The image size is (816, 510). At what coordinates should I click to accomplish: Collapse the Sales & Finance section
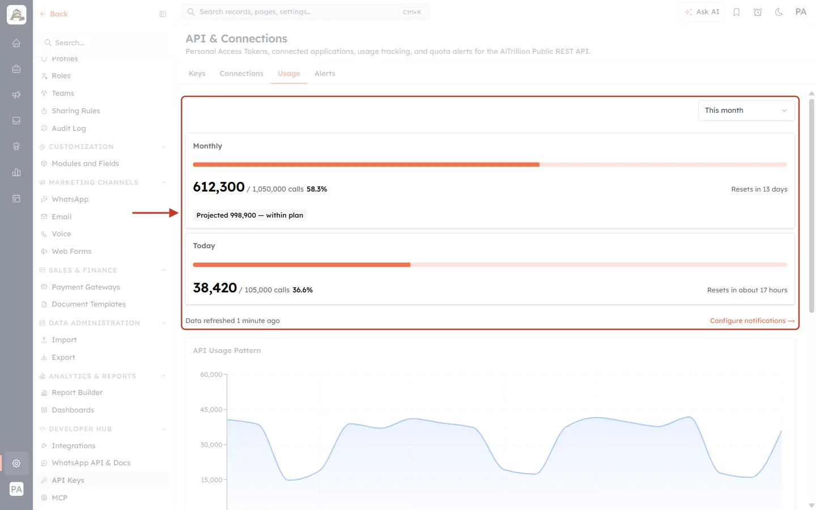tap(163, 270)
